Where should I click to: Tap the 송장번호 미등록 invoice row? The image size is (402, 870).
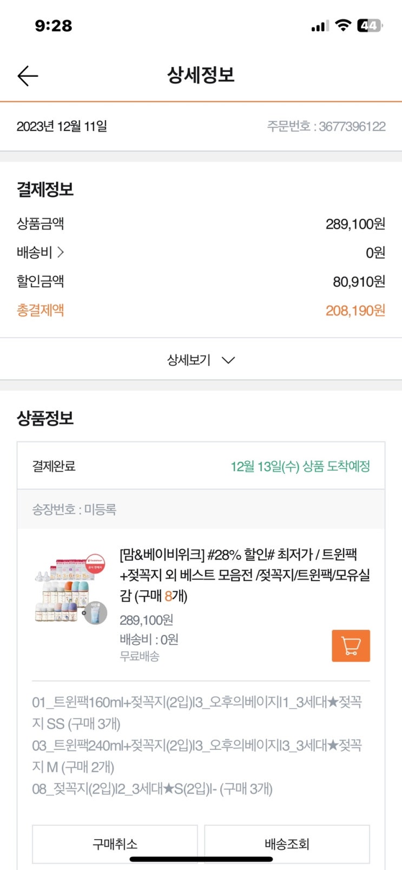coord(74,509)
